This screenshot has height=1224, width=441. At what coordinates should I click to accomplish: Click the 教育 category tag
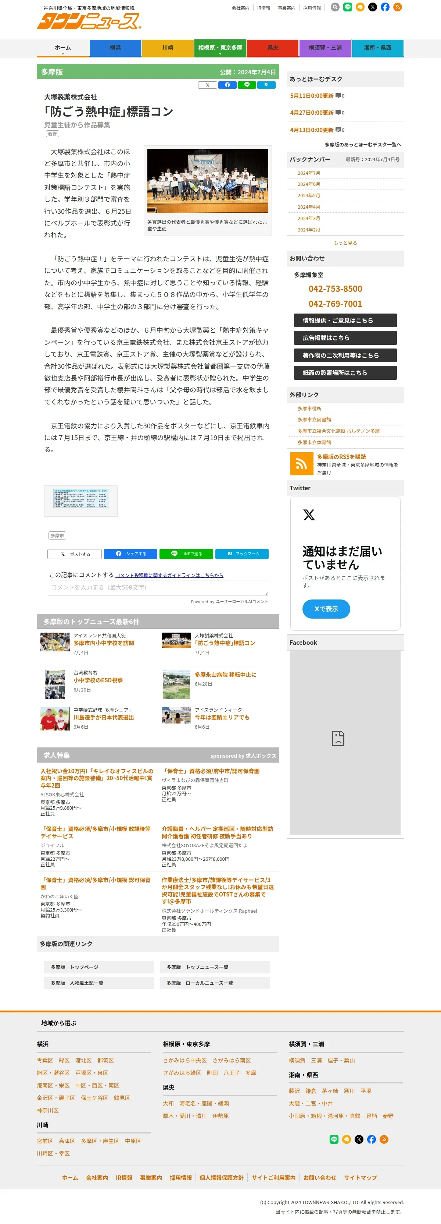[52, 134]
